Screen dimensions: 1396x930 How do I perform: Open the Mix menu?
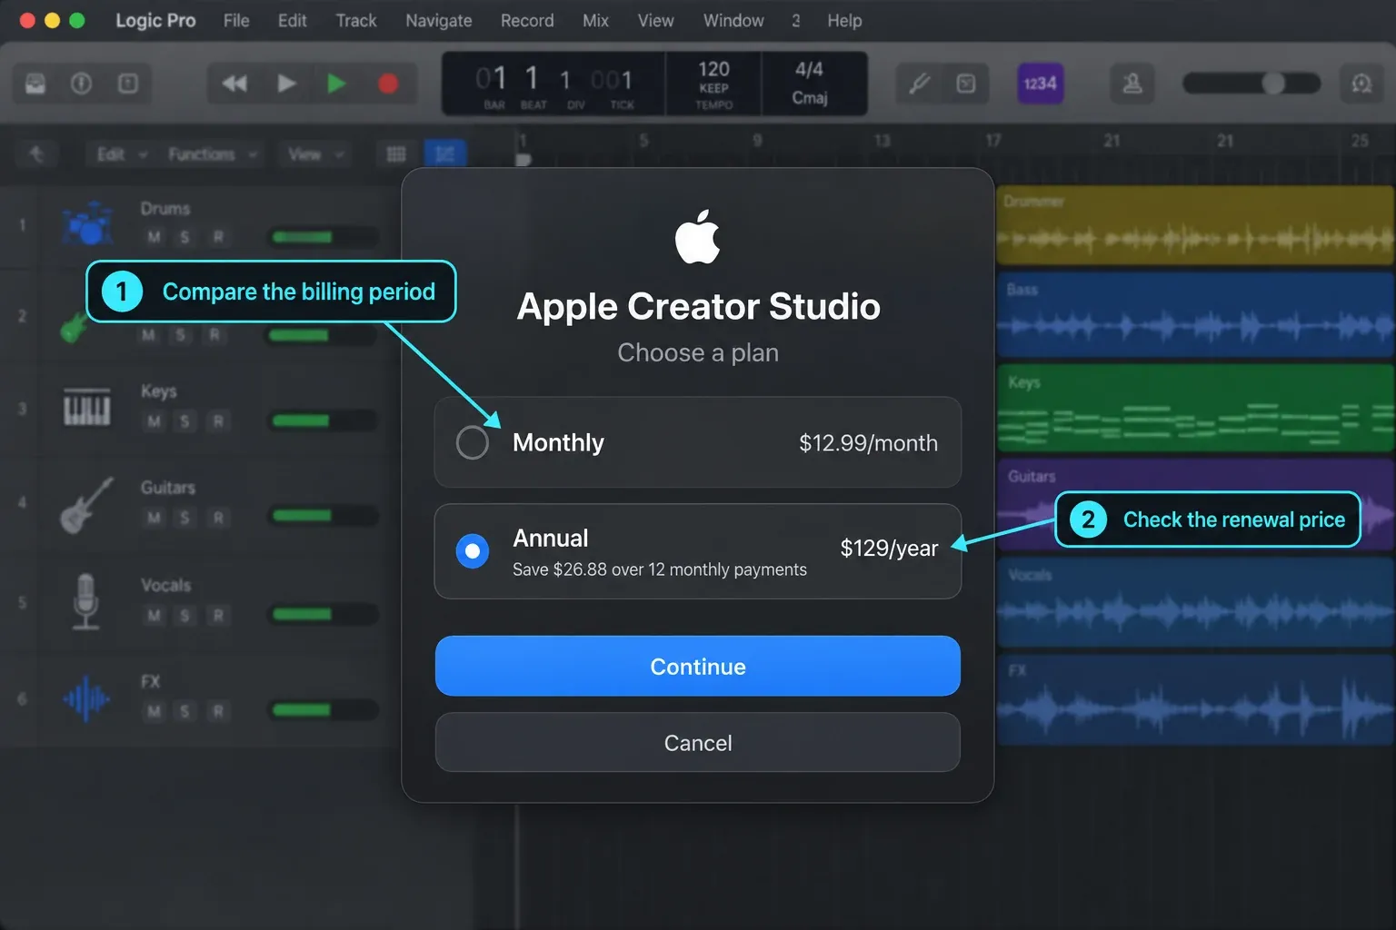click(x=595, y=20)
